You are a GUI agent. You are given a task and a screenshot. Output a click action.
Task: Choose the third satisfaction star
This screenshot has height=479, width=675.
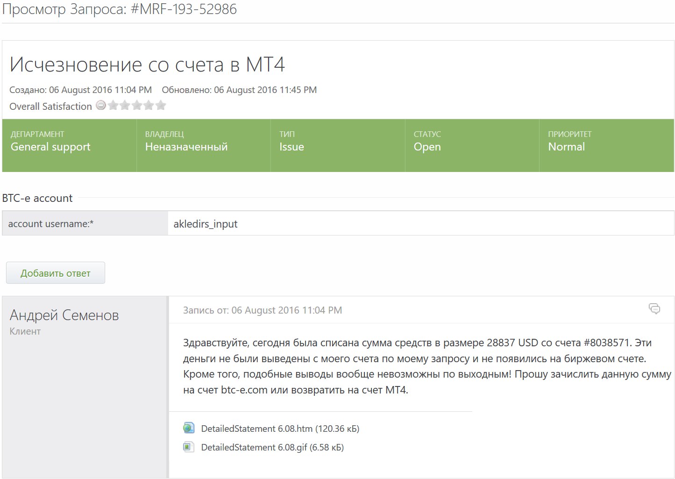137,105
